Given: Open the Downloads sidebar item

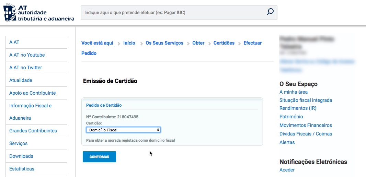Looking at the screenshot, I should pos(21,156).
